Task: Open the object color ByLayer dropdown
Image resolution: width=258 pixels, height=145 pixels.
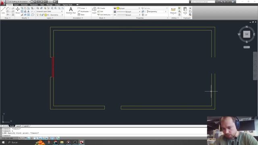Action: click(x=128, y=8)
